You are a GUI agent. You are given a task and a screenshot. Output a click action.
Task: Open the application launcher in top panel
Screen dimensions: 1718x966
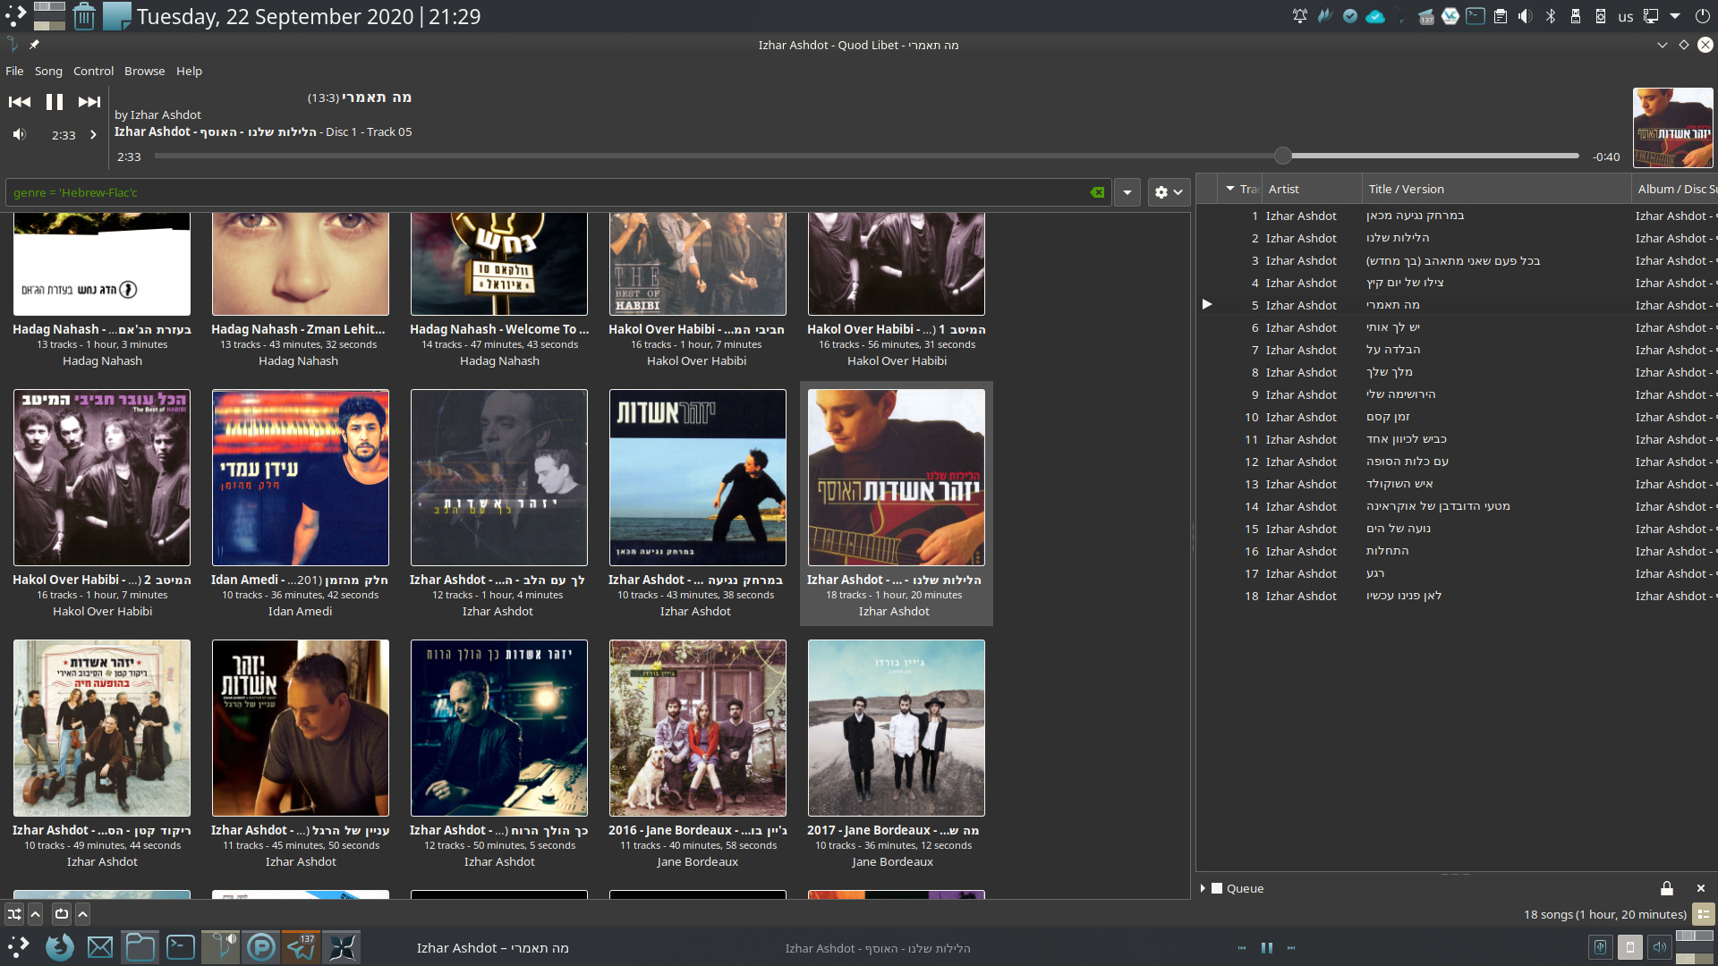16,15
